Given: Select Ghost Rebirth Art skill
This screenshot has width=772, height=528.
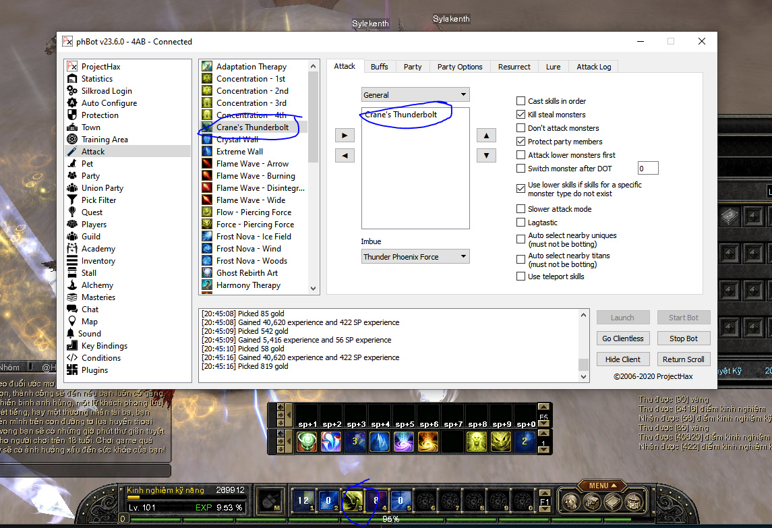Looking at the screenshot, I should 247,273.
